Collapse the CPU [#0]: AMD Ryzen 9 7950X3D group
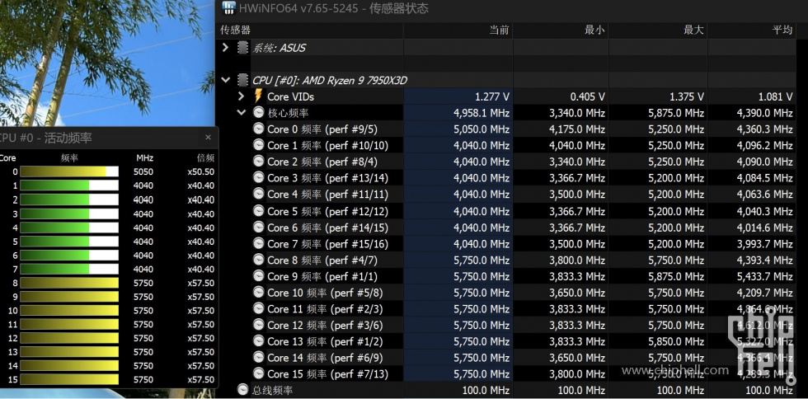Image resolution: width=808 pixels, height=399 pixels. 225,80
